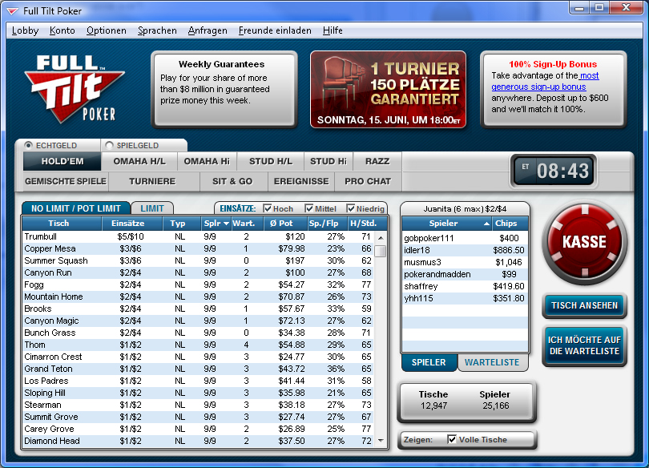649x468 pixels.
Task: Click the Full Tilt Poker logo
Action: pos(75,90)
